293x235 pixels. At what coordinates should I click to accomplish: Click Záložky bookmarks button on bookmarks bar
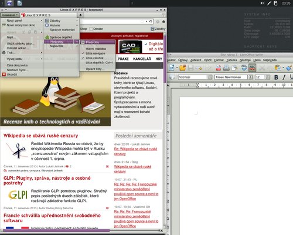coord(158,29)
